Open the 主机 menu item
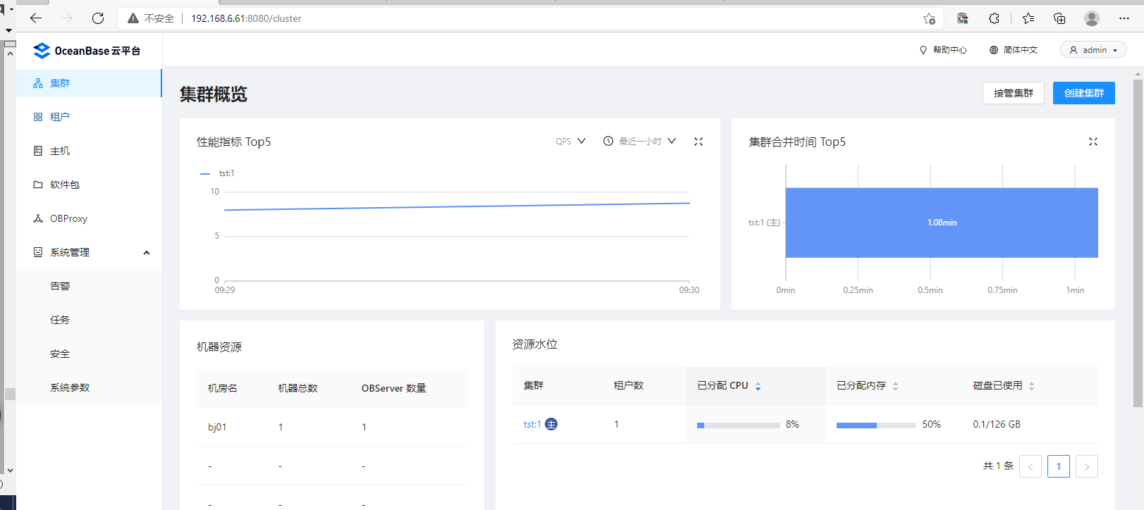 pyautogui.click(x=89, y=151)
